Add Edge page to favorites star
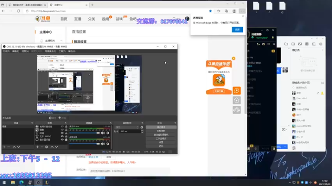Image resolution: width=332 pixels, height=186 pixels. coord(210,11)
